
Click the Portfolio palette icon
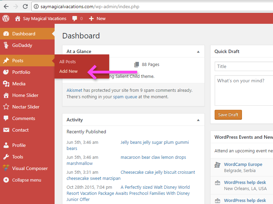click(x=6, y=72)
